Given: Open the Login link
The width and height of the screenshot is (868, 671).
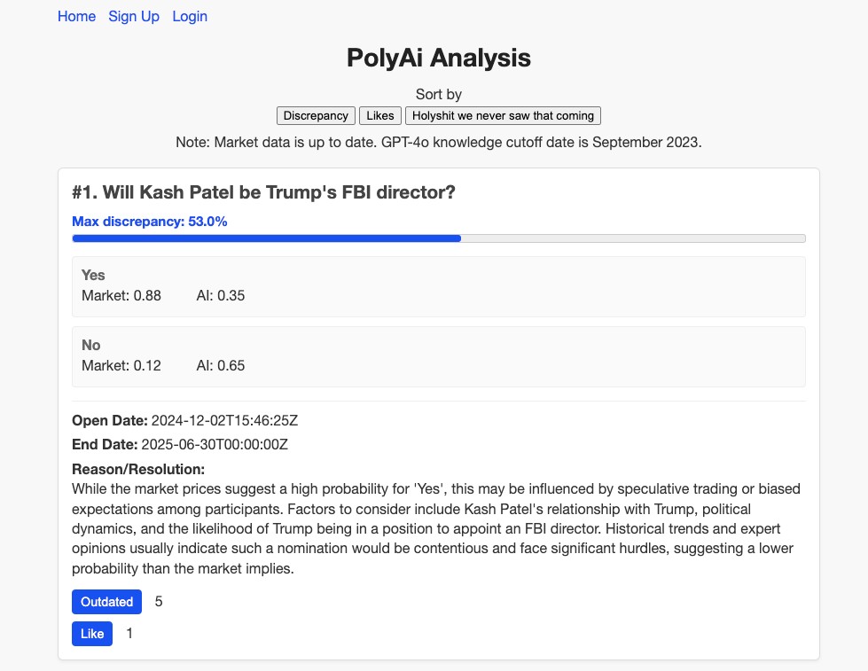Looking at the screenshot, I should [x=190, y=17].
